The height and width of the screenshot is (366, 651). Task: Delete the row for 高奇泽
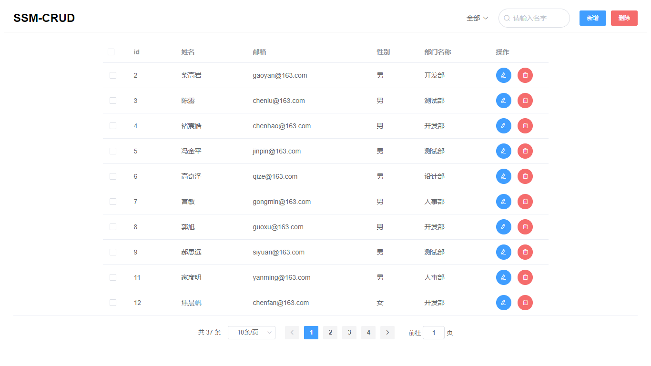tap(525, 176)
